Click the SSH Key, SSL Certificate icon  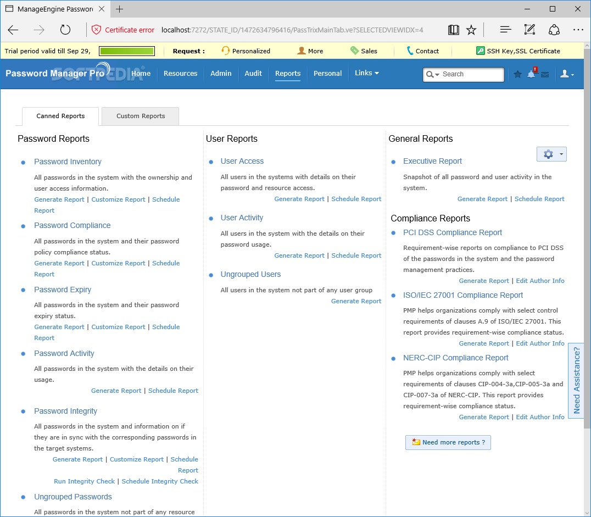click(x=480, y=51)
